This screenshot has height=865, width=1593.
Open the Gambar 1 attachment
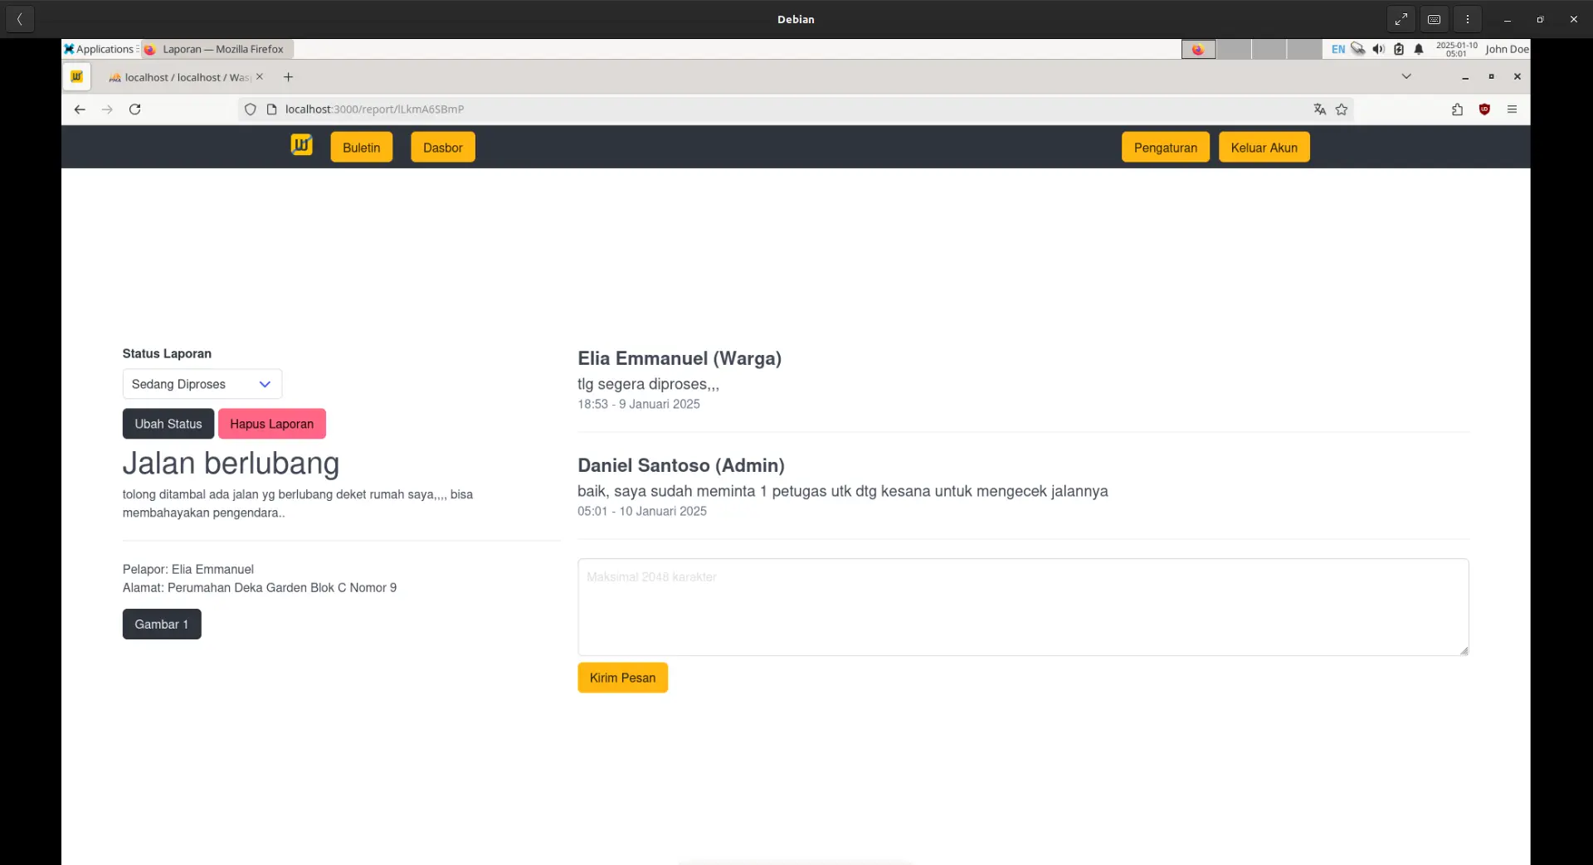(162, 624)
